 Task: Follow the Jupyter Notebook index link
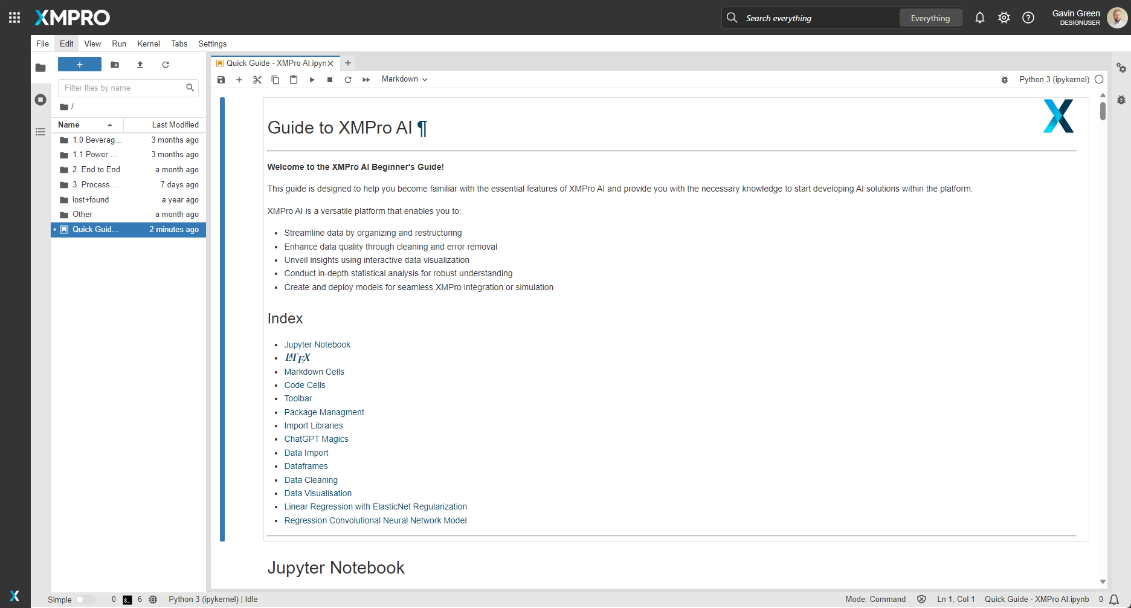317,344
